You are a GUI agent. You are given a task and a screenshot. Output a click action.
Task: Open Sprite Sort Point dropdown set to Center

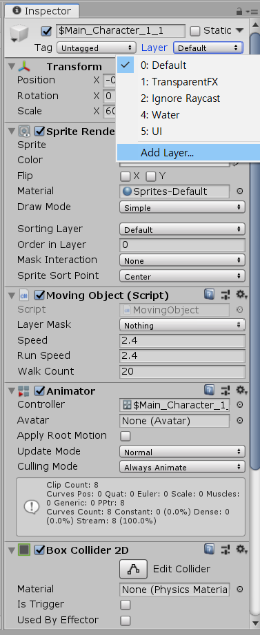[182, 276]
